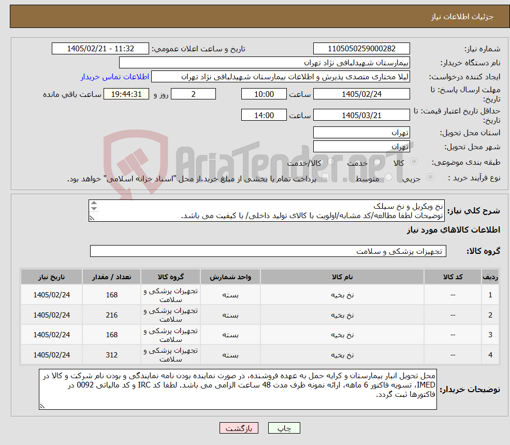Click quantity 168 in row 3
510x445 pixels.
[111, 335]
